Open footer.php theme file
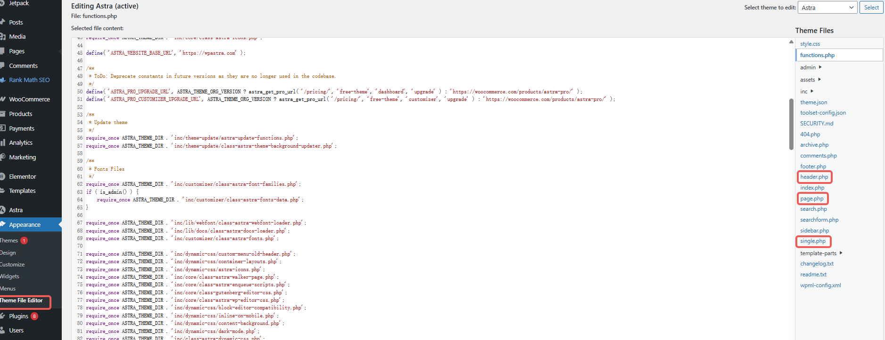The image size is (885, 340). point(813,166)
